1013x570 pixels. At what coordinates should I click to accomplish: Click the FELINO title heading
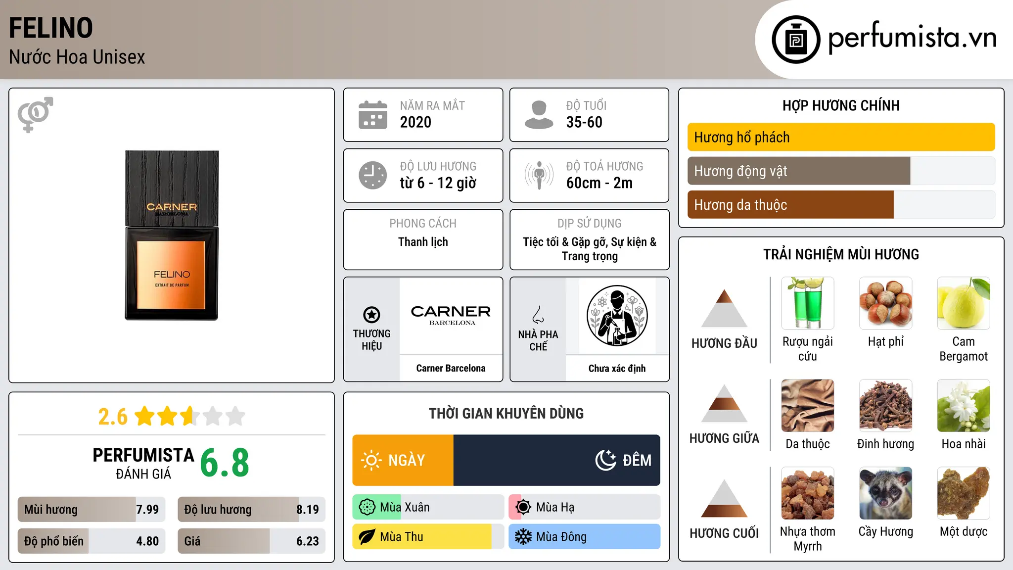(x=51, y=28)
